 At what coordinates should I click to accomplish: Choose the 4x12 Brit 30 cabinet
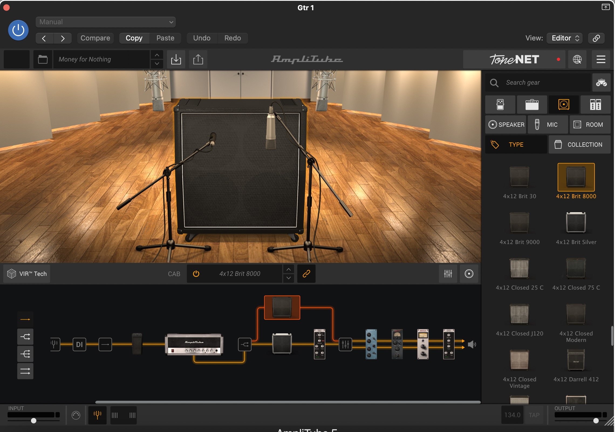click(520, 182)
